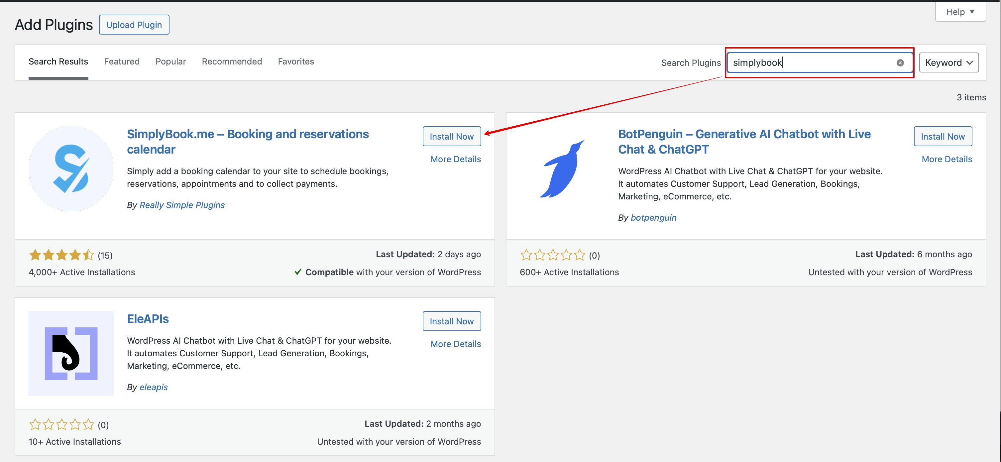
Task: Install the EleAPIs plugin
Action: click(x=452, y=321)
